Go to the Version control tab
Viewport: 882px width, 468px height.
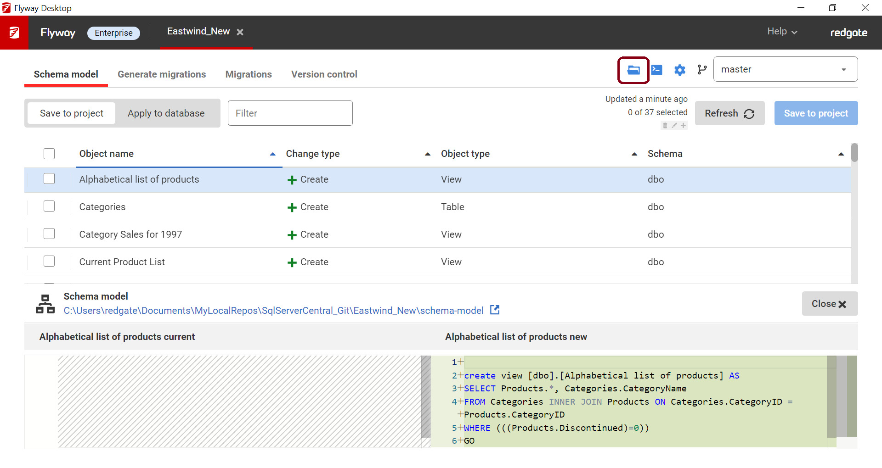pyautogui.click(x=324, y=74)
